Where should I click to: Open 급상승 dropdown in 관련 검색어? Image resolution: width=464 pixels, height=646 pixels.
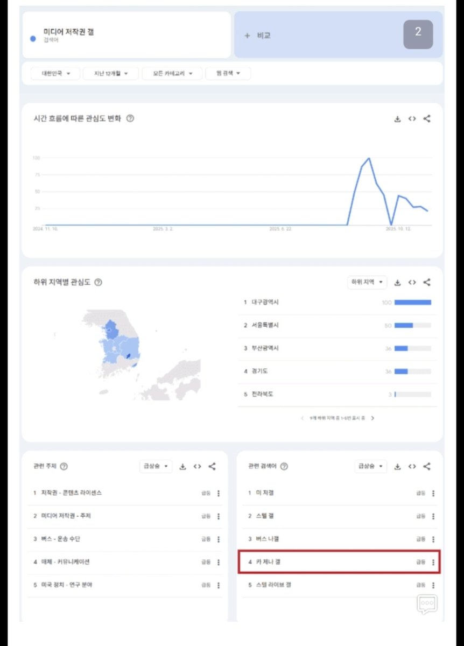pyautogui.click(x=370, y=466)
